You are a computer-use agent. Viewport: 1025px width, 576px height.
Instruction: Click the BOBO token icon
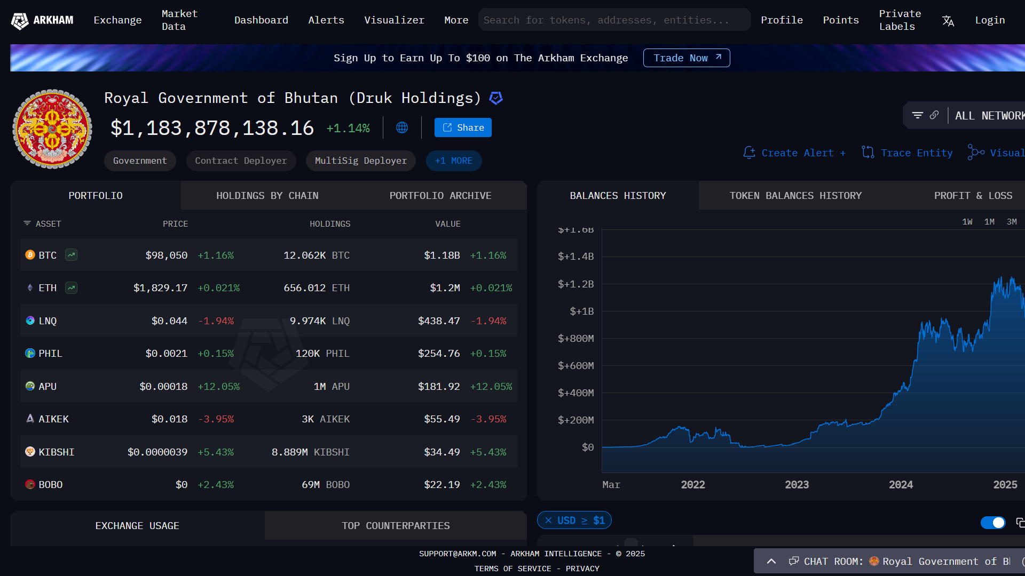30,484
